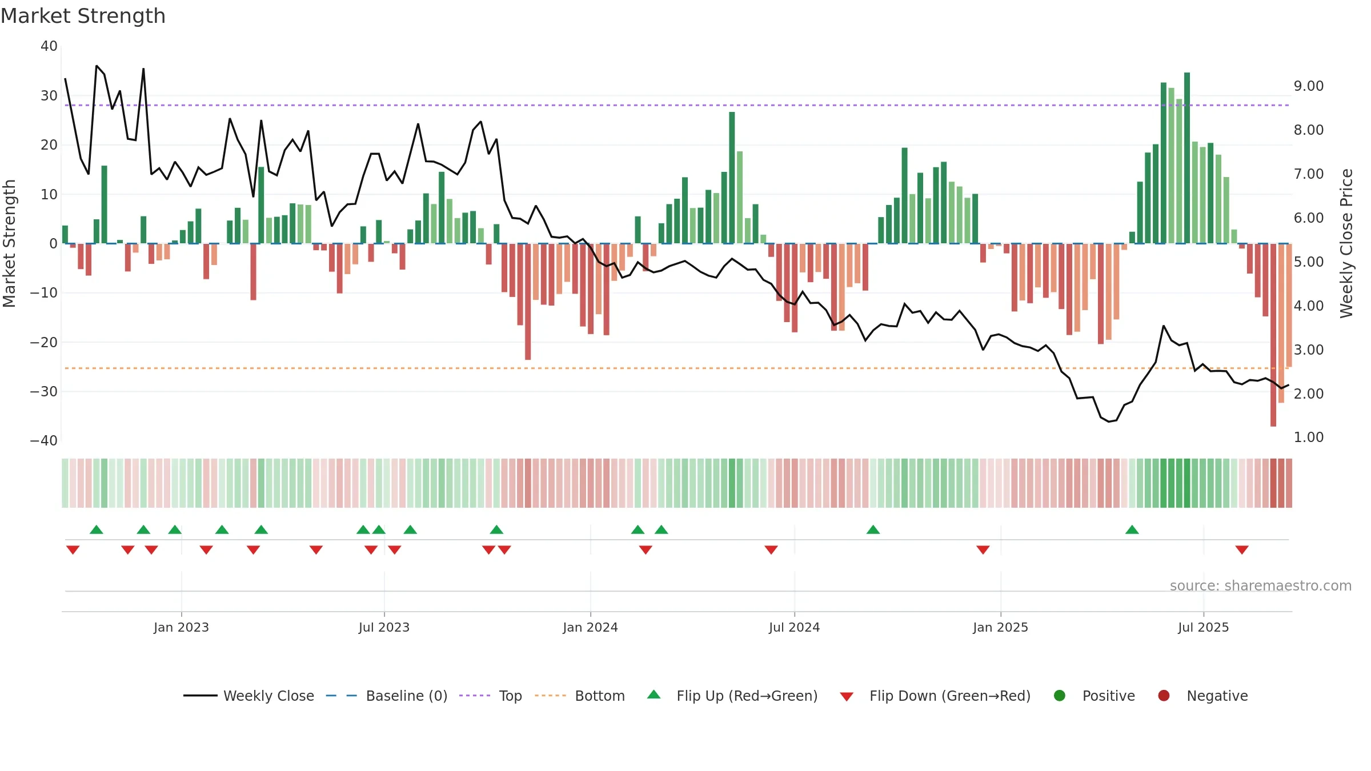Click the black Weekly Close line sample in the legend
Image resolution: width=1371 pixels, height=771 pixels.
click(200, 696)
